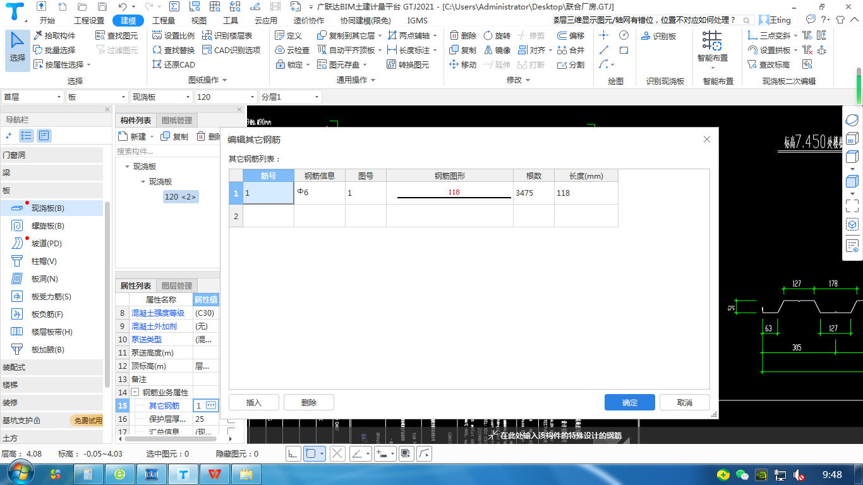
Task: Click the 钢筋信息 cell with Φ6
Action: [320, 193]
